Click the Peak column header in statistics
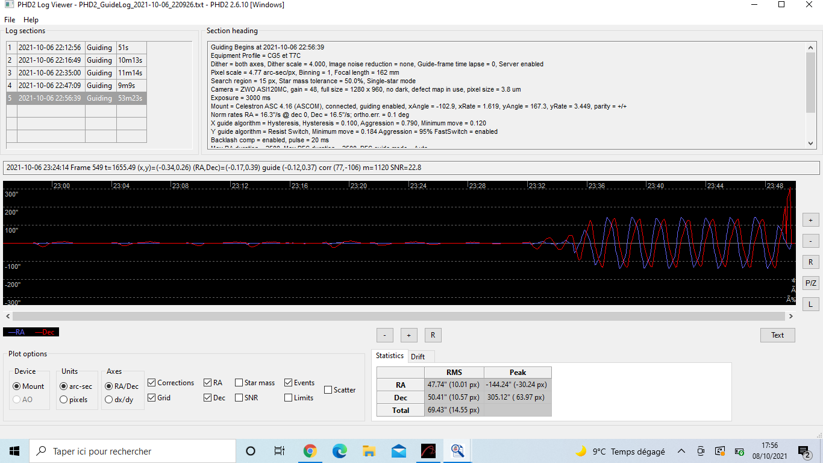 coord(518,373)
